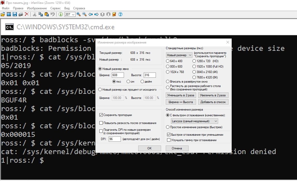
Task: Expand the Новый размер standard sizes dropdown
Action: (179, 55)
